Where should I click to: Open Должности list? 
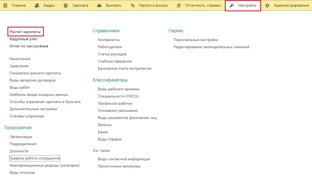click(19, 151)
